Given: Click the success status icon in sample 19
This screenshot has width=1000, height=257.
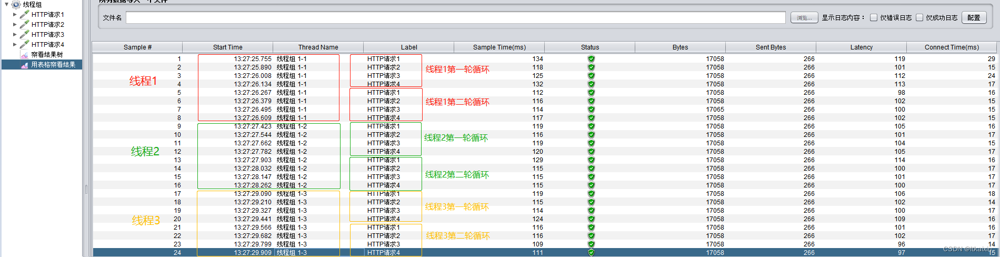Looking at the screenshot, I should [x=591, y=211].
